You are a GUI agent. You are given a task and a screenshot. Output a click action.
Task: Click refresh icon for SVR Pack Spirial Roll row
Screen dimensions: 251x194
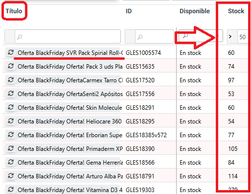pyautogui.click(x=11, y=52)
